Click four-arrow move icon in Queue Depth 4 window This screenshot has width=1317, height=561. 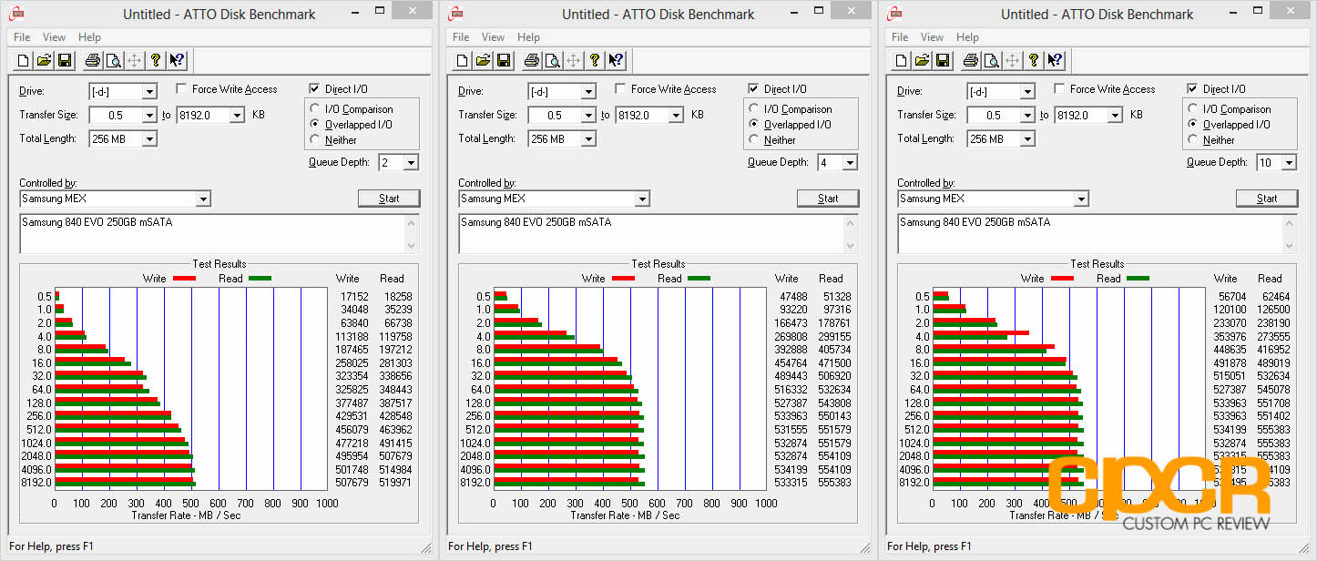(x=573, y=61)
